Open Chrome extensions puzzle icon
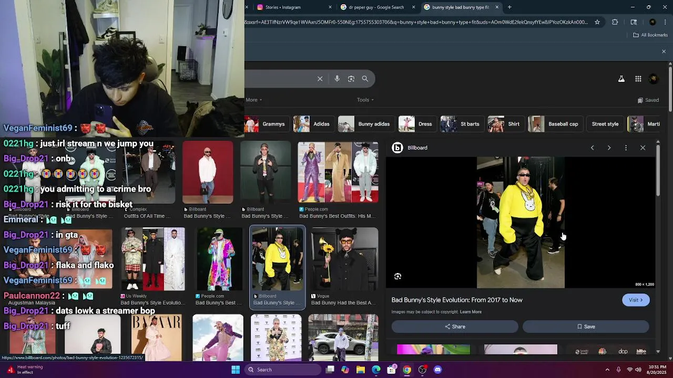The image size is (673, 378). tap(615, 22)
